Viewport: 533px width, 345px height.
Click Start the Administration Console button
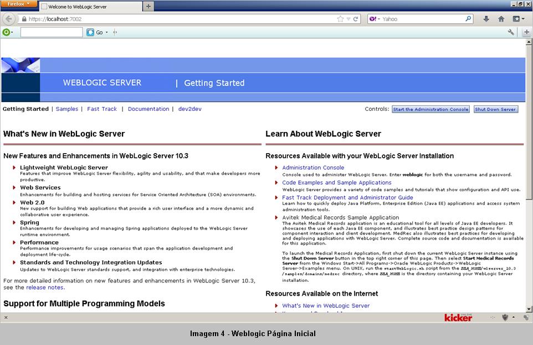[x=430, y=109]
